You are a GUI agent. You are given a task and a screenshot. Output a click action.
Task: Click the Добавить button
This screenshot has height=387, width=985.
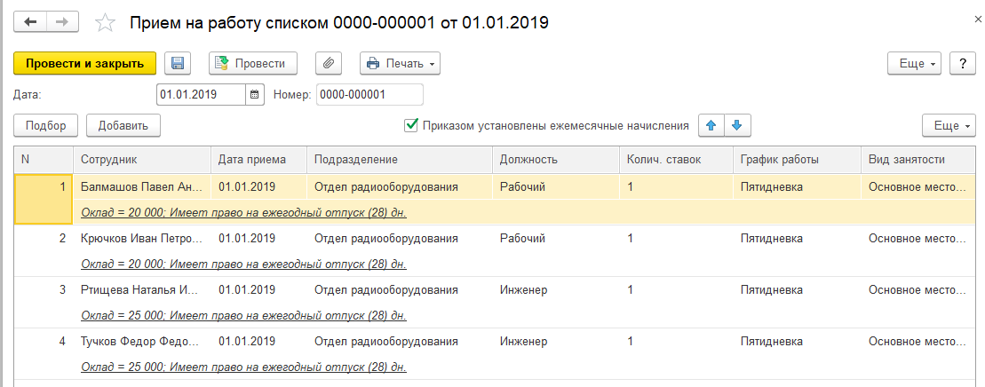click(123, 125)
